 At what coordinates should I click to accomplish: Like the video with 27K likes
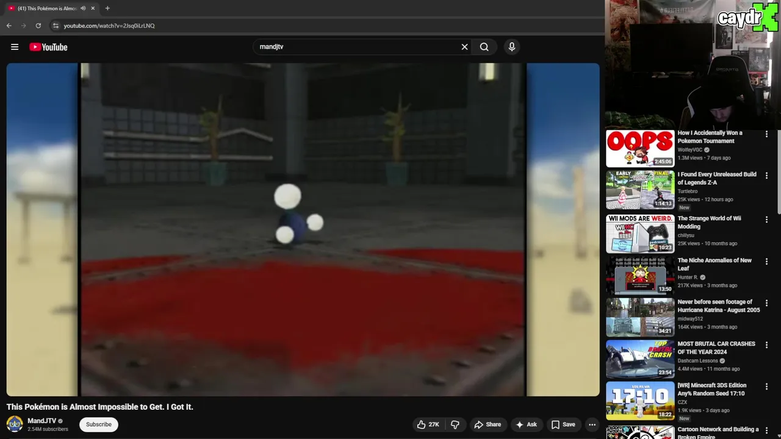428,424
